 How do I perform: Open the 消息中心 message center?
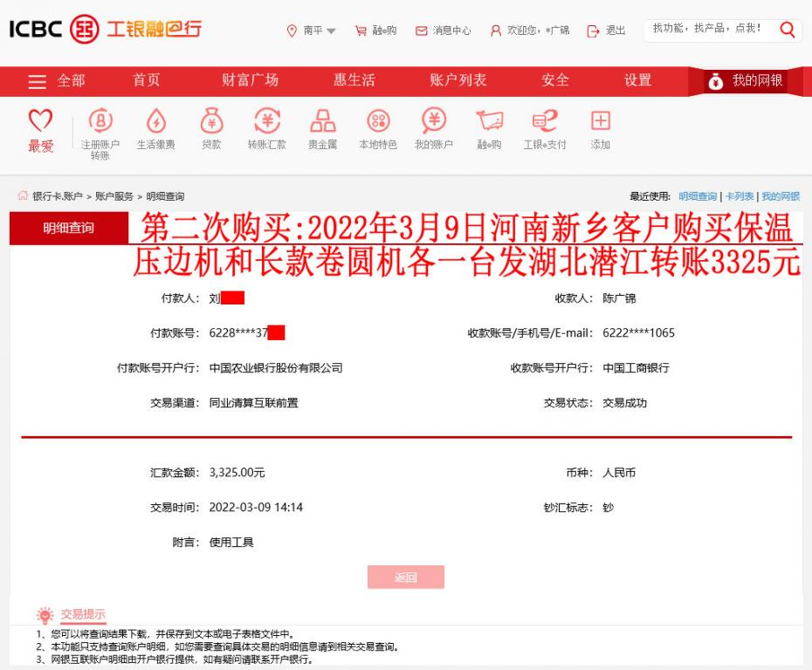tap(440, 29)
